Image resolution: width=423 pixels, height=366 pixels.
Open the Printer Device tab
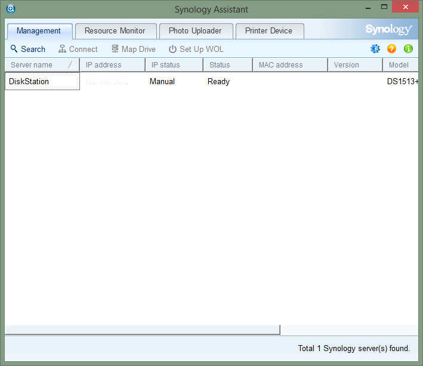point(270,31)
